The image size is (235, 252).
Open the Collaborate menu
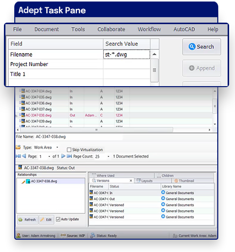[x=111, y=30]
